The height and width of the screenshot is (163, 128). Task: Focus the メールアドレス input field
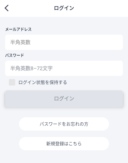(x=64, y=42)
